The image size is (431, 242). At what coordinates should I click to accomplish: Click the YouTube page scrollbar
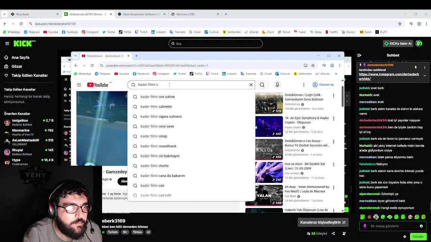click(x=343, y=97)
